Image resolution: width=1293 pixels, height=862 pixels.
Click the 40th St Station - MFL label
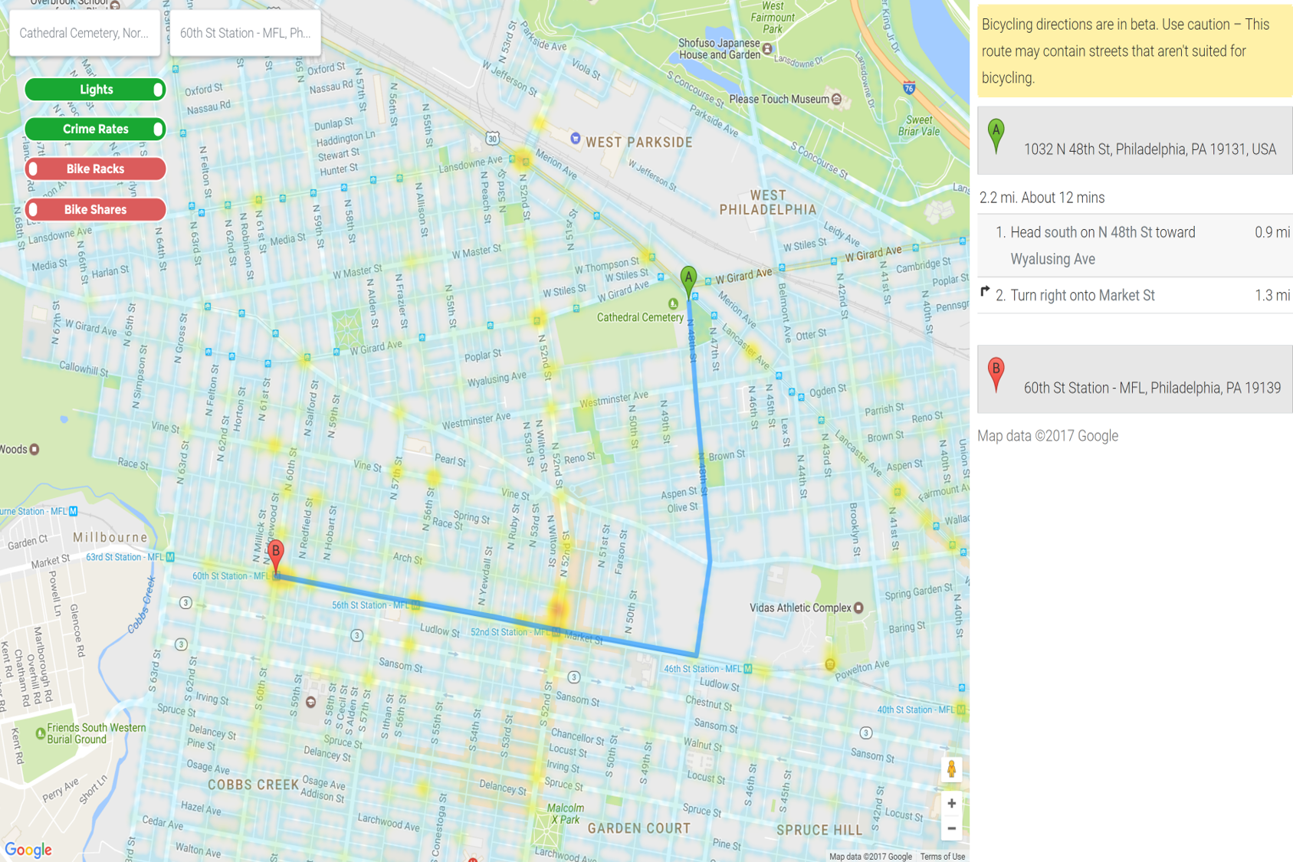coord(915,710)
